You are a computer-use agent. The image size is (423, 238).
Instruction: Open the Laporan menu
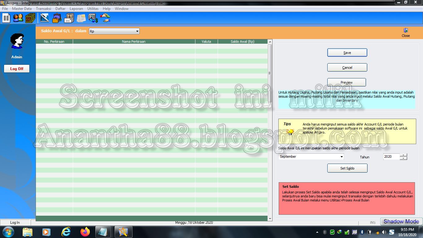click(76, 9)
